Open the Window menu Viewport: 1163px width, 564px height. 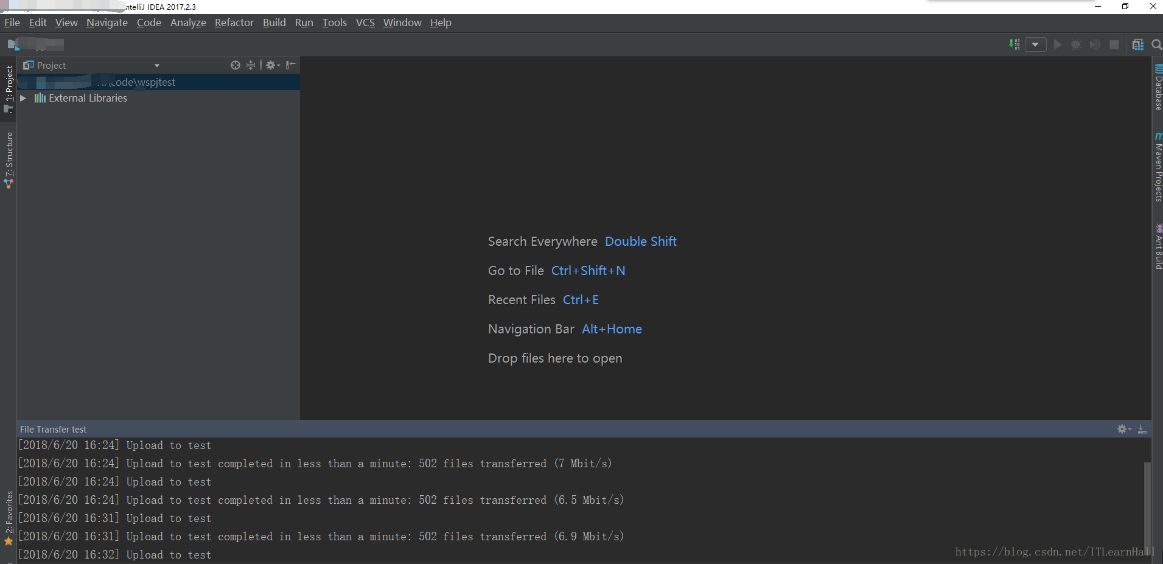[402, 23]
